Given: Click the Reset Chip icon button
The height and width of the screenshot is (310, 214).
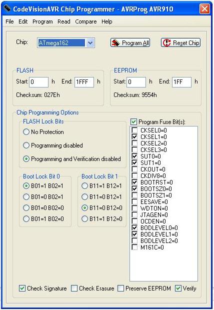Looking at the screenshot, I should pos(181,42).
